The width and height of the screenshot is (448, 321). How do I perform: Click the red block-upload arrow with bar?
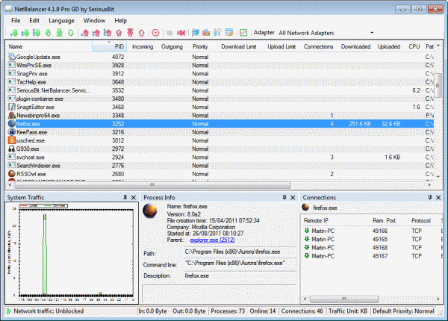click(130, 33)
